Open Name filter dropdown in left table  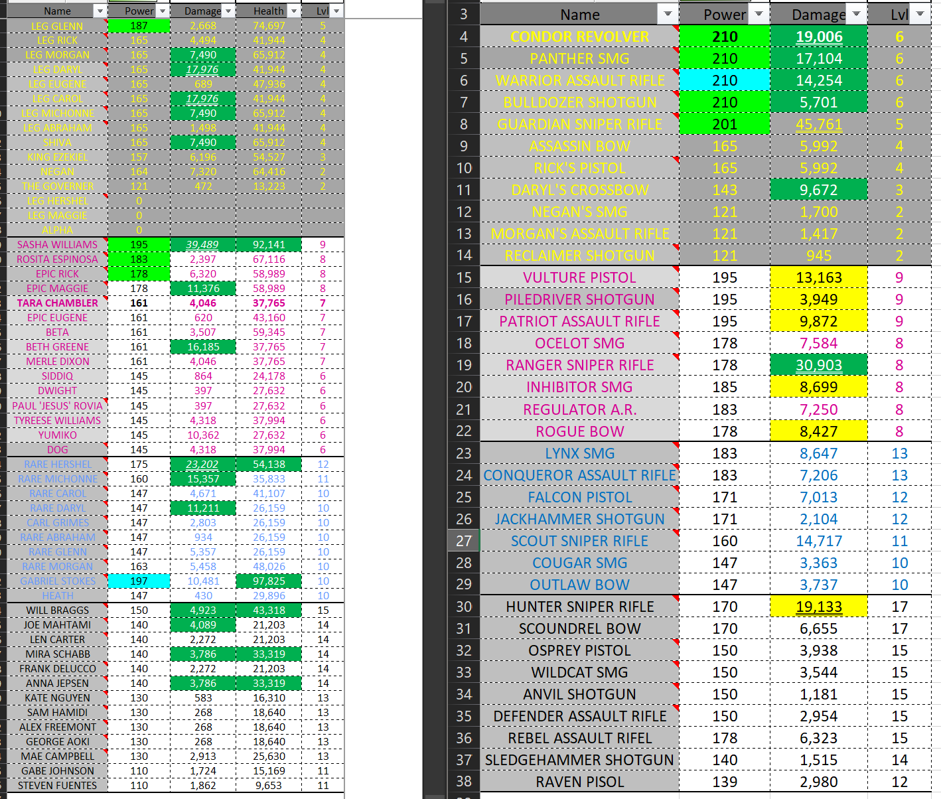pos(100,11)
